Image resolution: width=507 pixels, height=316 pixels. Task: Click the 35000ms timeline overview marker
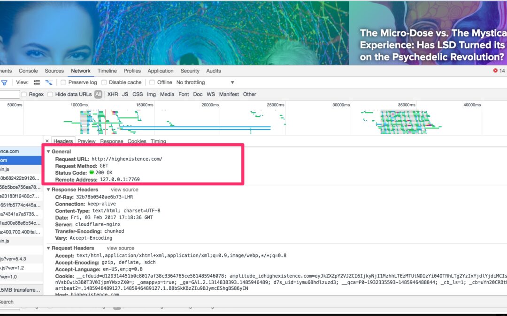click(x=407, y=105)
